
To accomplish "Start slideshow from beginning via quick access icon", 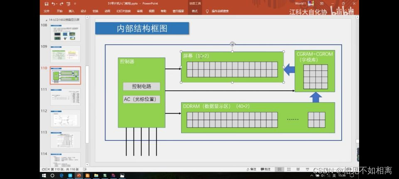I will click(x=69, y=4).
